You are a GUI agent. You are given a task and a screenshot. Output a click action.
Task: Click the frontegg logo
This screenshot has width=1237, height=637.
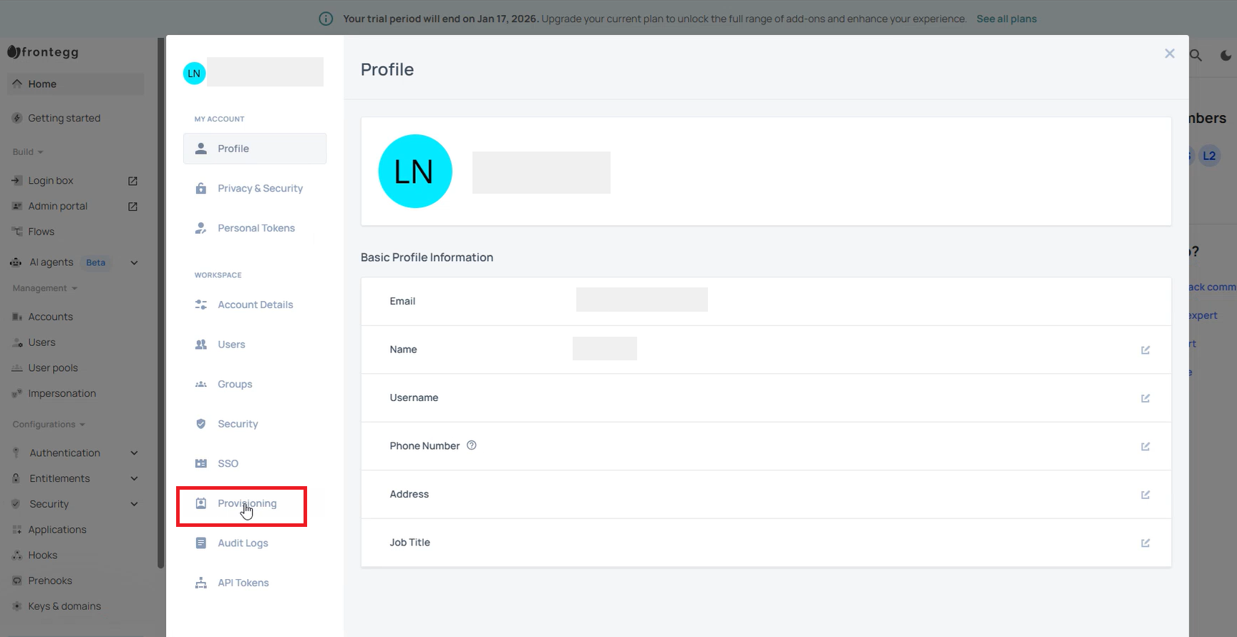pyautogui.click(x=43, y=52)
